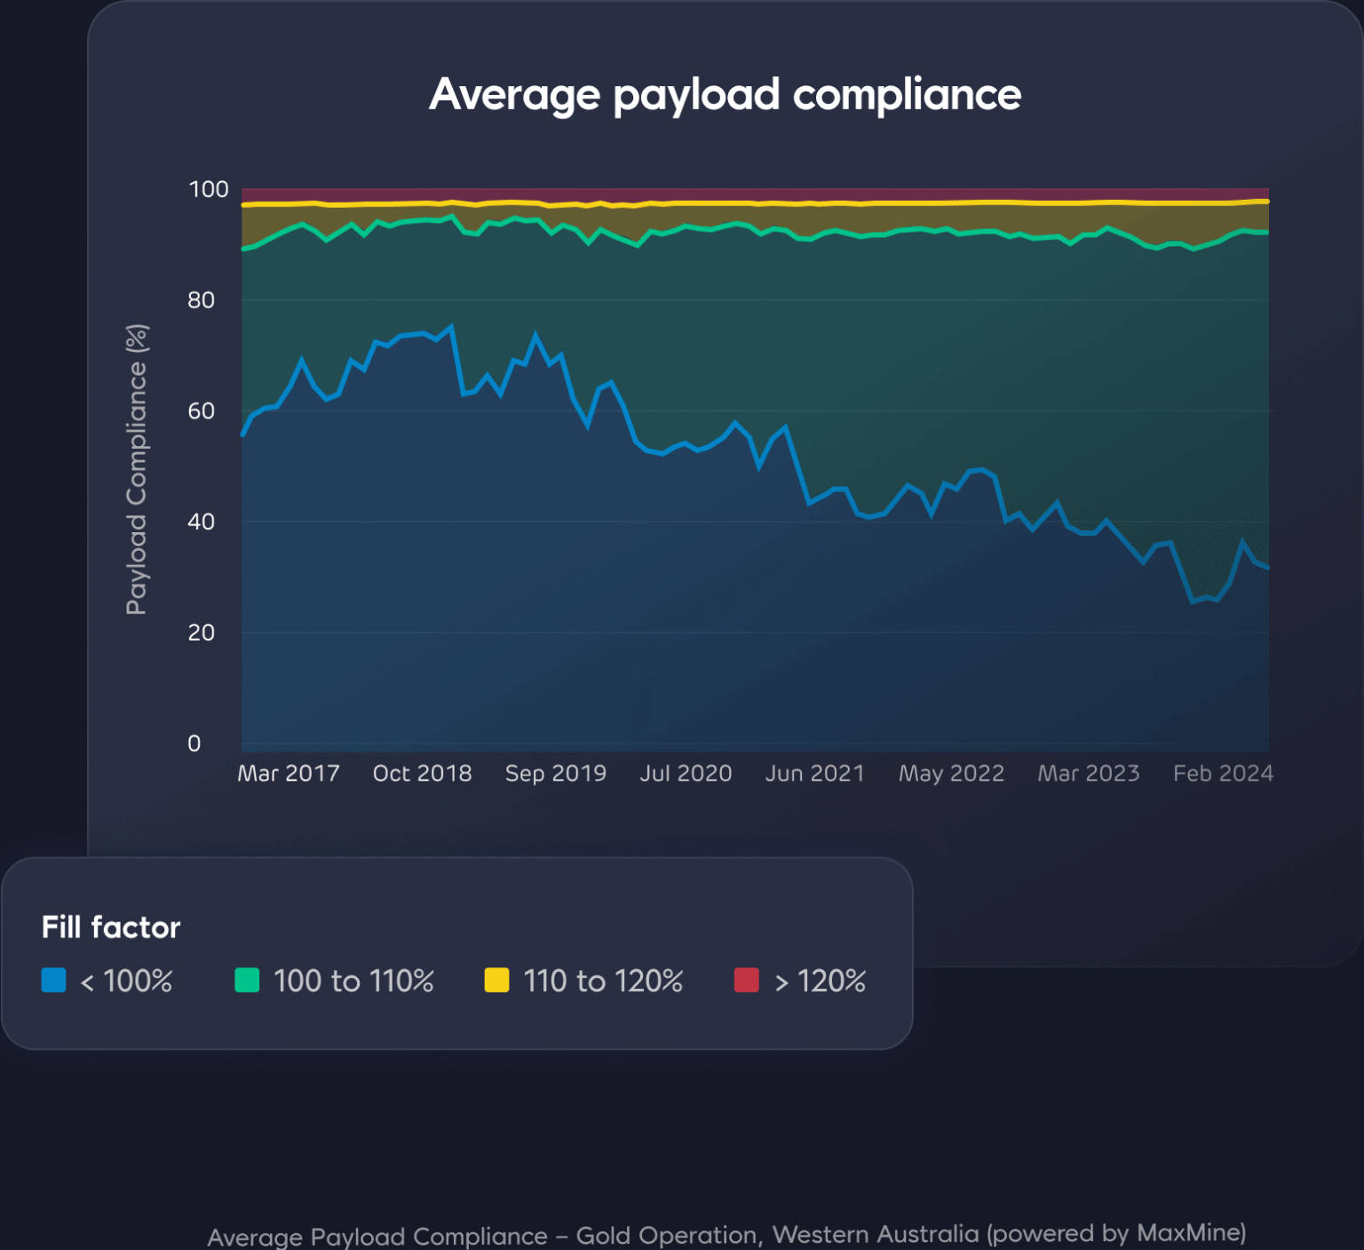Click the yellow '110 to 120%' legend swatch
1364x1250 pixels.
coord(496,980)
